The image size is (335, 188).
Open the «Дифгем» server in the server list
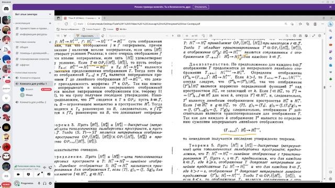coord(6,88)
